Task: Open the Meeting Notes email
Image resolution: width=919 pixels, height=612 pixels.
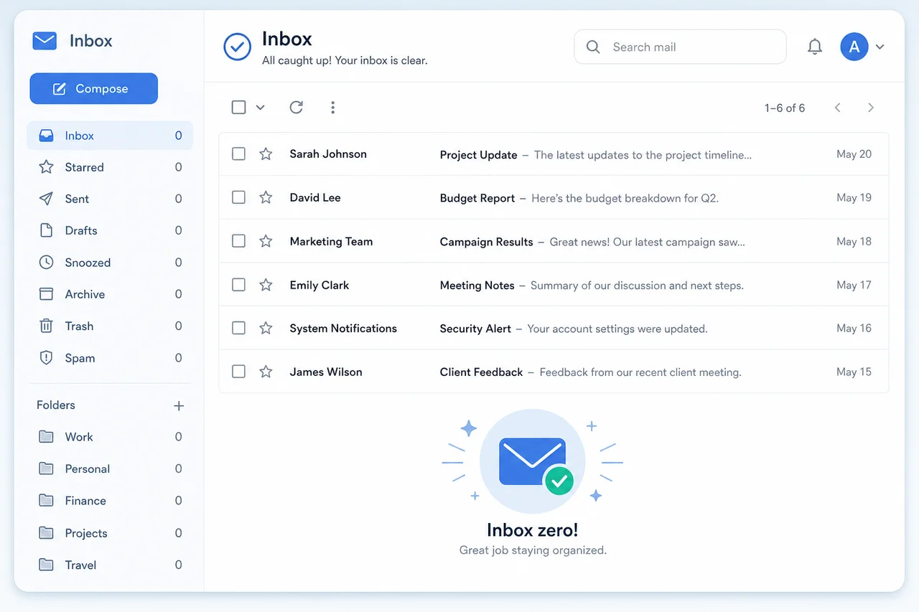Action: coord(554,285)
